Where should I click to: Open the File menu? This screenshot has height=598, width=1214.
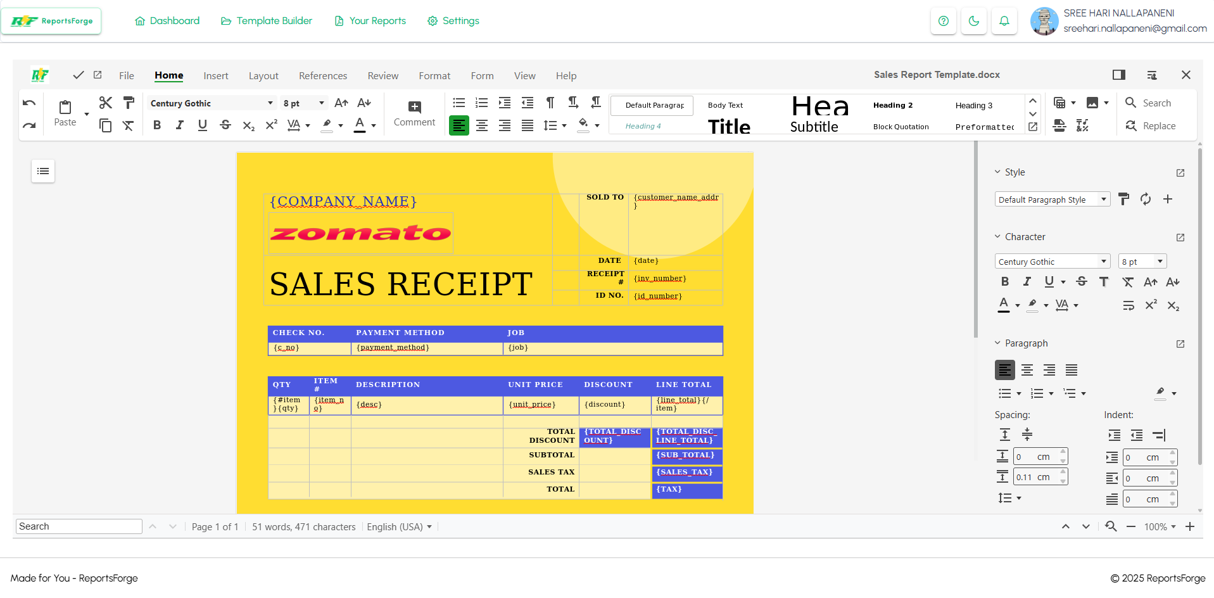[x=127, y=75]
